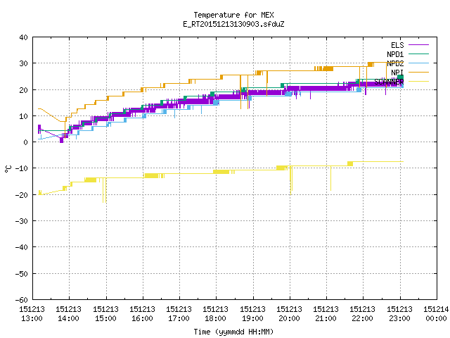Viewport: 450px width, 338px height.
Task: Click the x-axis tick 151213 20:00
Action: pyautogui.click(x=289, y=314)
